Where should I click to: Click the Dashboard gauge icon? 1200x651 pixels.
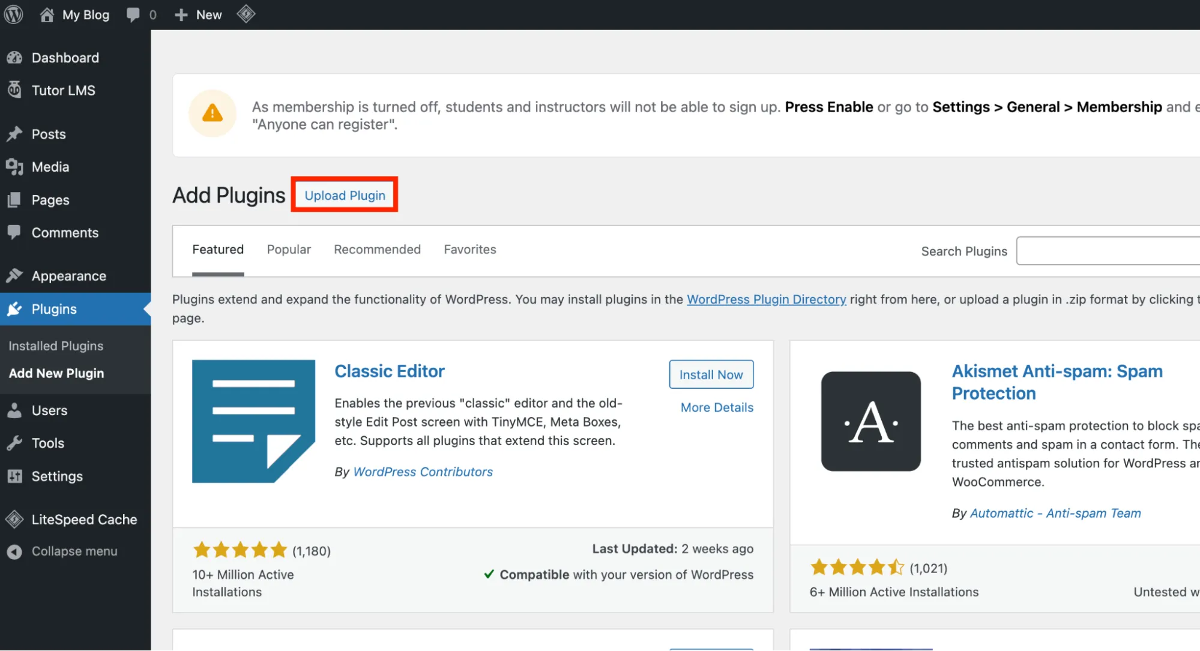click(x=14, y=58)
